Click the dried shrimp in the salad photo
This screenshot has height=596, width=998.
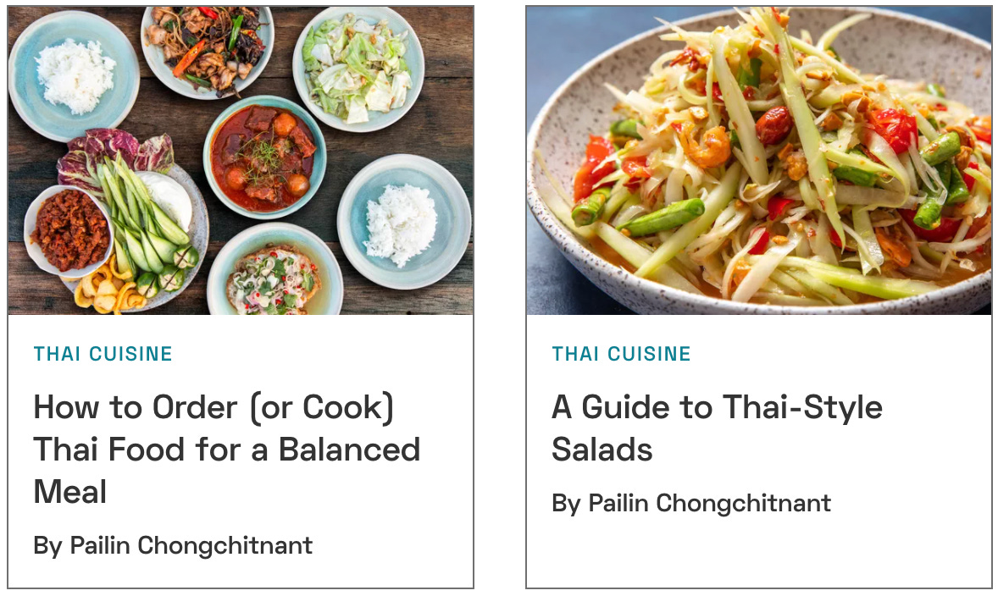pos(707,145)
